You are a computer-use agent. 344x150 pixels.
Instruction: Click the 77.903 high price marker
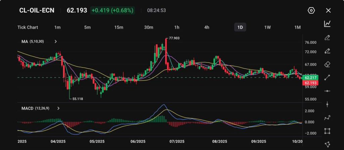pyautogui.click(x=174, y=38)
